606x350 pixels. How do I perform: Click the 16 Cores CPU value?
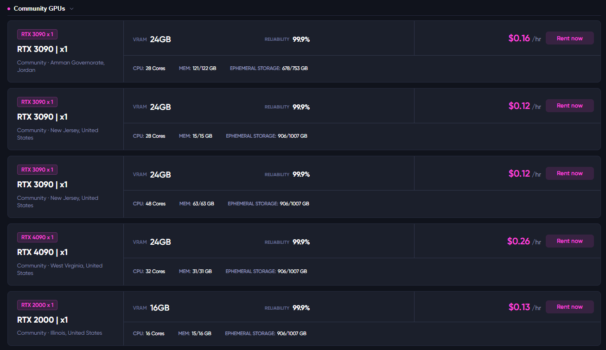pos(155,334)
